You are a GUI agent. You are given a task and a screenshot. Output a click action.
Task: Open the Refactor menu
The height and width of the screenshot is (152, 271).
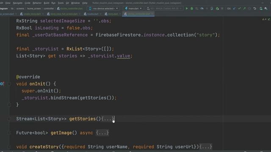[37, 3]
